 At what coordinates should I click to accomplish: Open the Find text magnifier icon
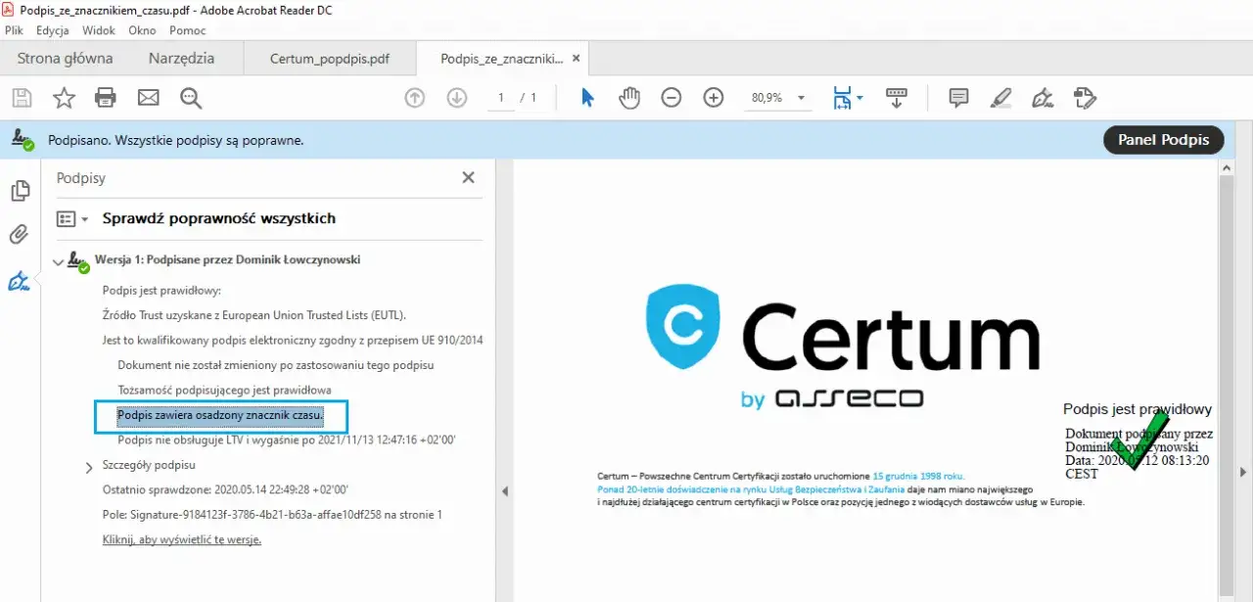click(191, 98)
